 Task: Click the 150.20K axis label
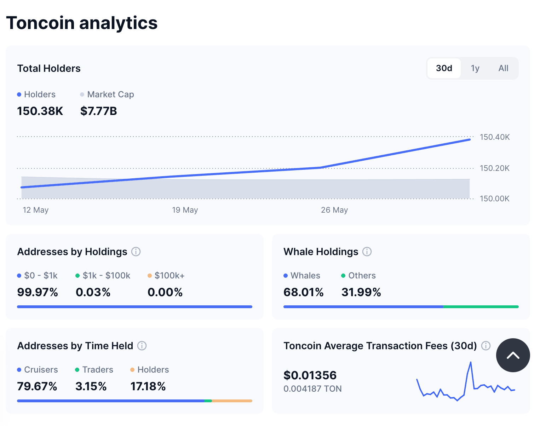point(495,168)
